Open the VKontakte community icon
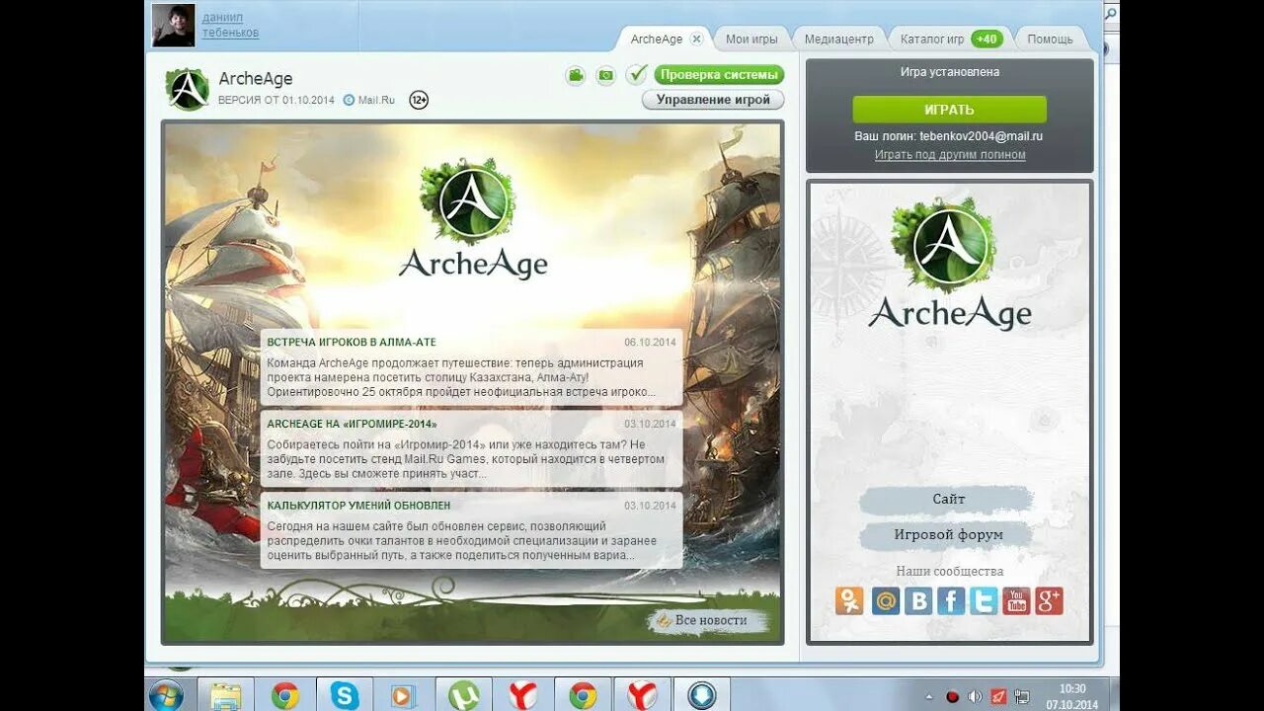Screen dimensions: 1264x711 [x=918, y=600]
